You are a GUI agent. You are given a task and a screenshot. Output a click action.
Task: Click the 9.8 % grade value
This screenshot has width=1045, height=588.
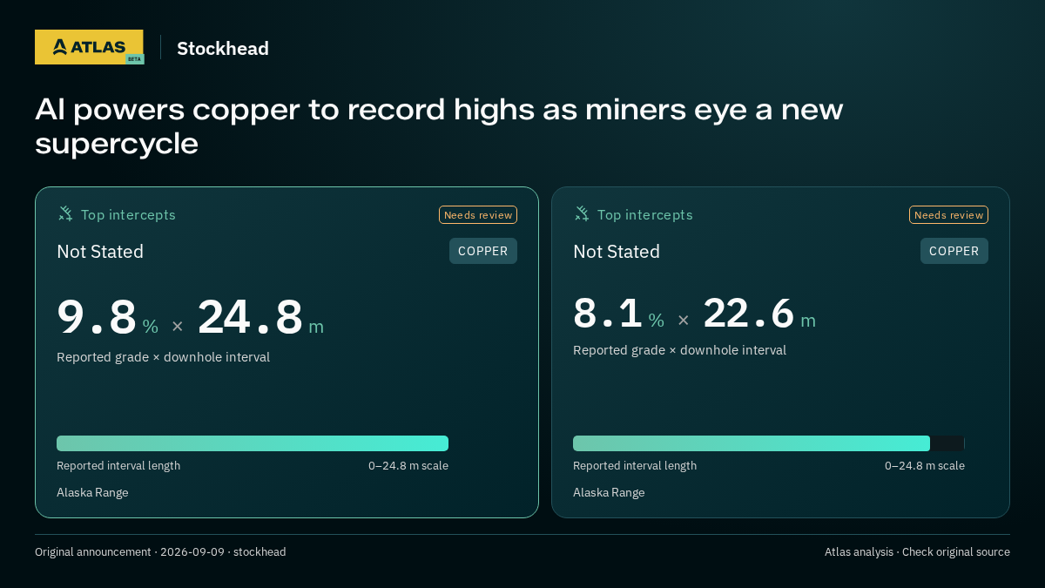(108, 317)
